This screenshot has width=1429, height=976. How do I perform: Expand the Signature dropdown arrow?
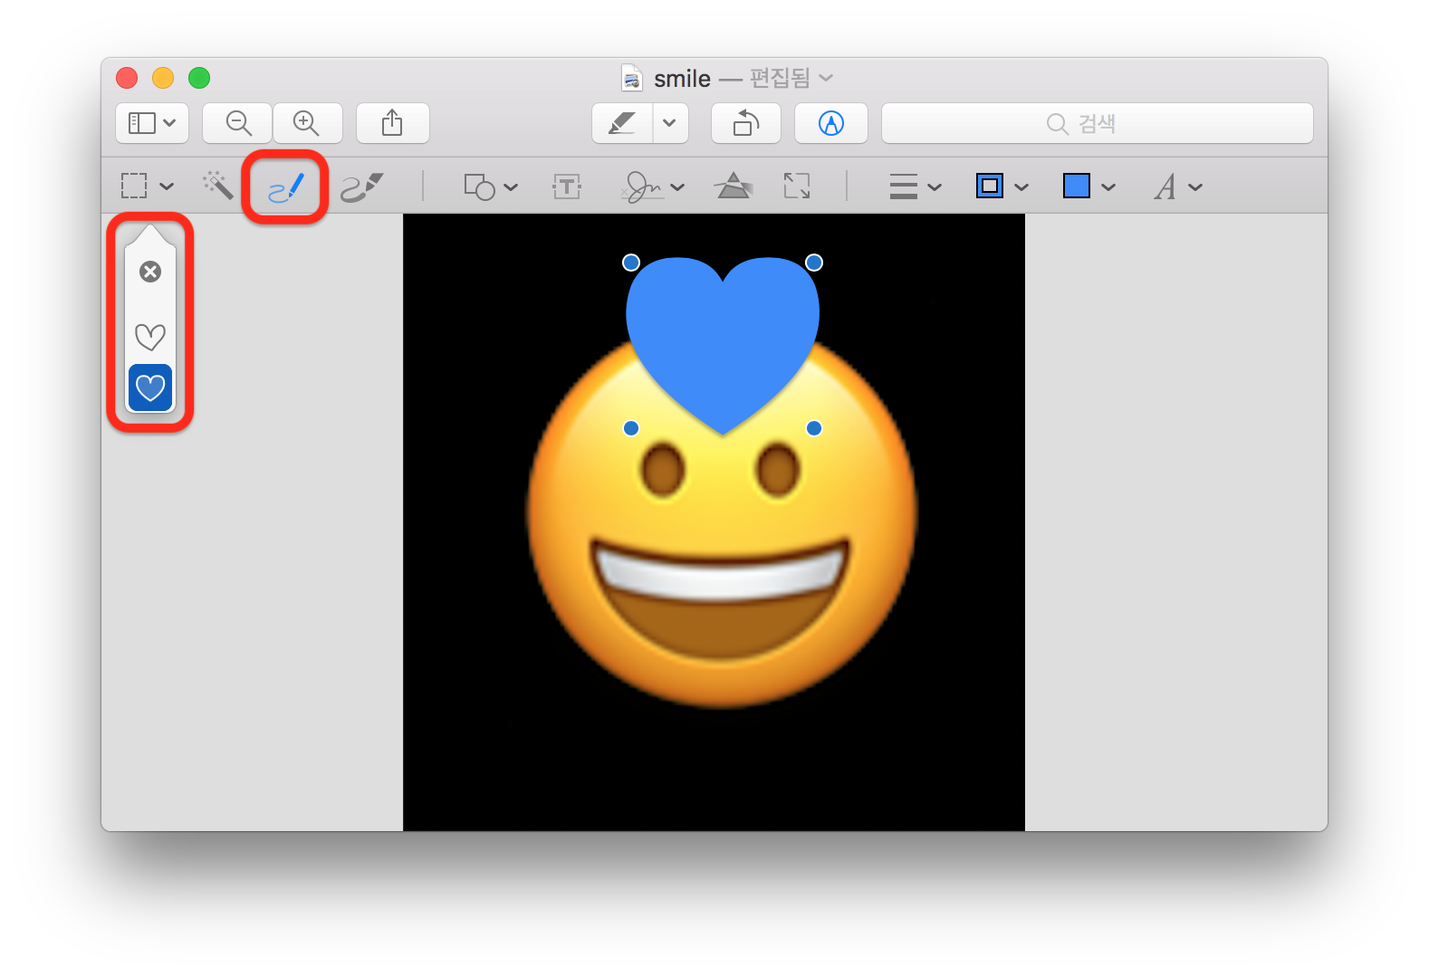click(x=677, y=187)
